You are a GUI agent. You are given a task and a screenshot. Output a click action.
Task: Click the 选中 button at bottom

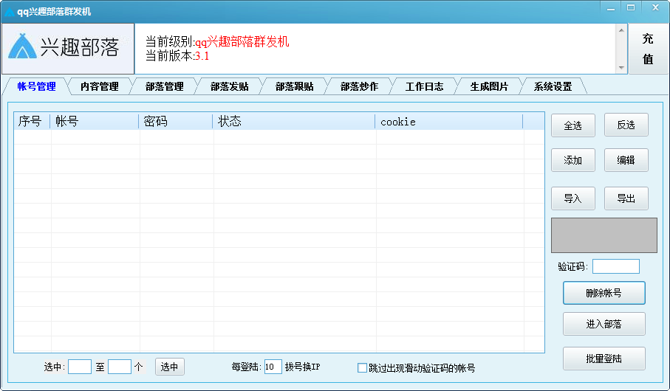click(170, 367)
